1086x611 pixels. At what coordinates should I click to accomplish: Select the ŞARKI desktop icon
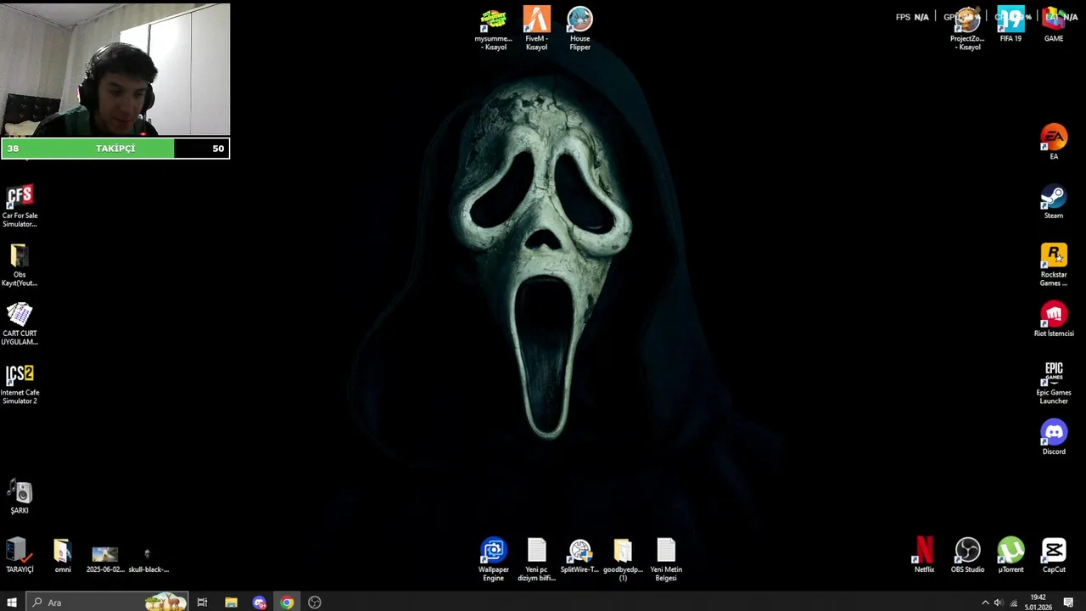pos(20,496)
